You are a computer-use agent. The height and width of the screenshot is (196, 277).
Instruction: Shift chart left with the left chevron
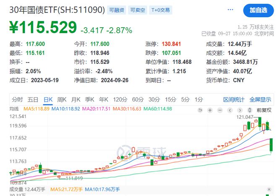tap(230, 110)
